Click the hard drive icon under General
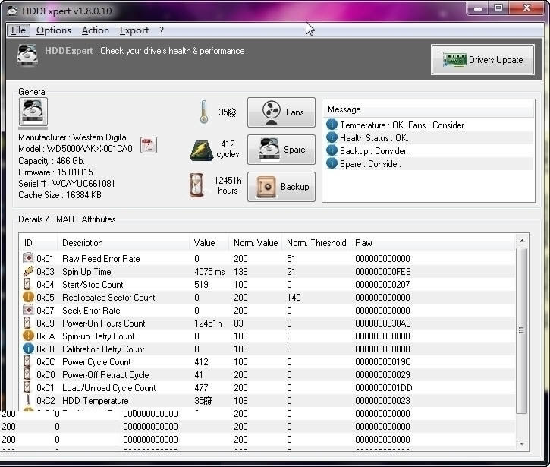 pyautogui.click(x=33, y=112)
